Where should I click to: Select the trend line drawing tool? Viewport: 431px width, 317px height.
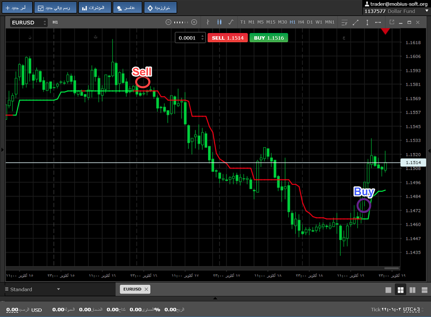click(355, 22)
